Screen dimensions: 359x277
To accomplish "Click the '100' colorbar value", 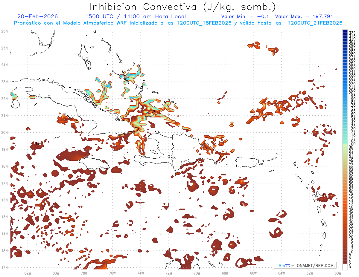I will [352, 144].
